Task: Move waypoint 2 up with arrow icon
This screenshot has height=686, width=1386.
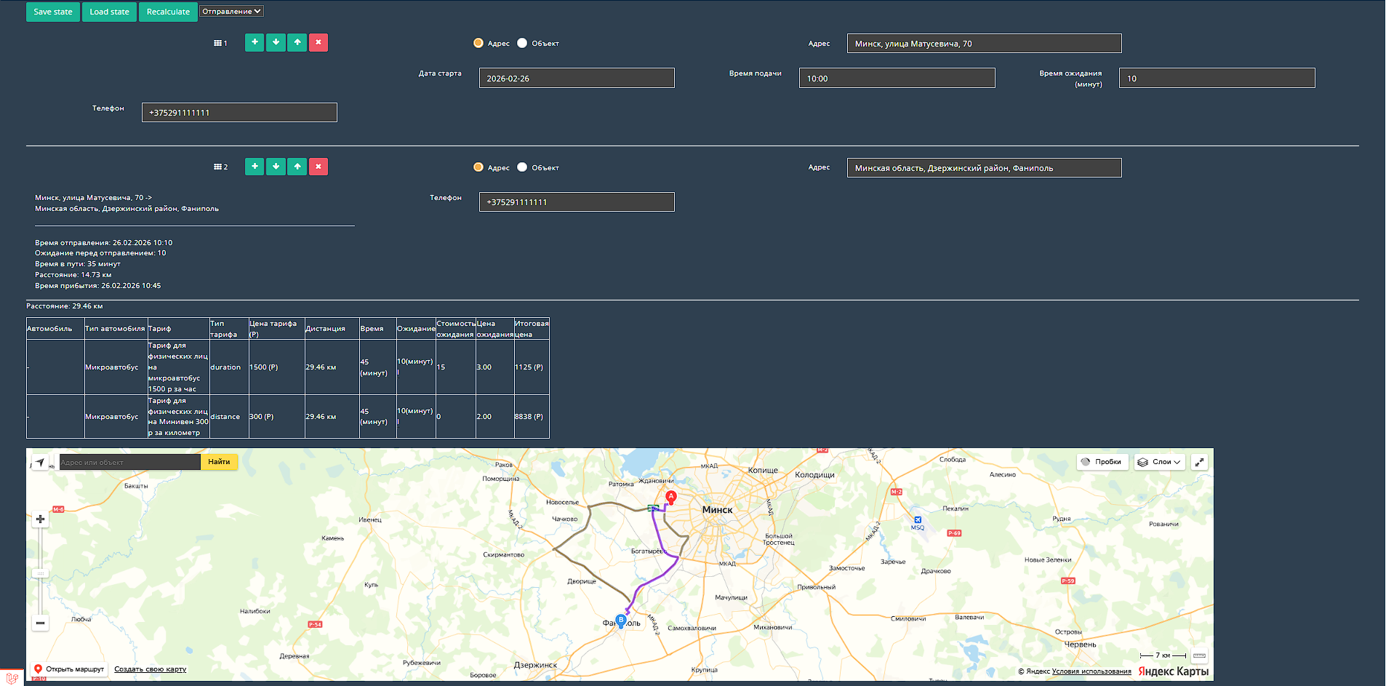Action: tap(297, 167)
